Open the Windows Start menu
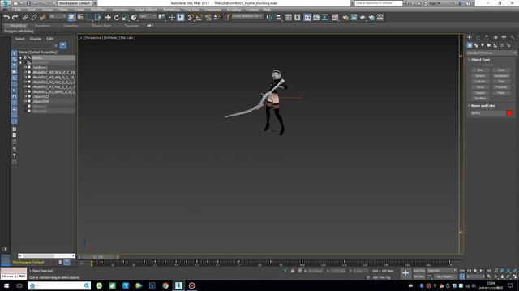This screenshot has width=519, height=291. point(6,285)
